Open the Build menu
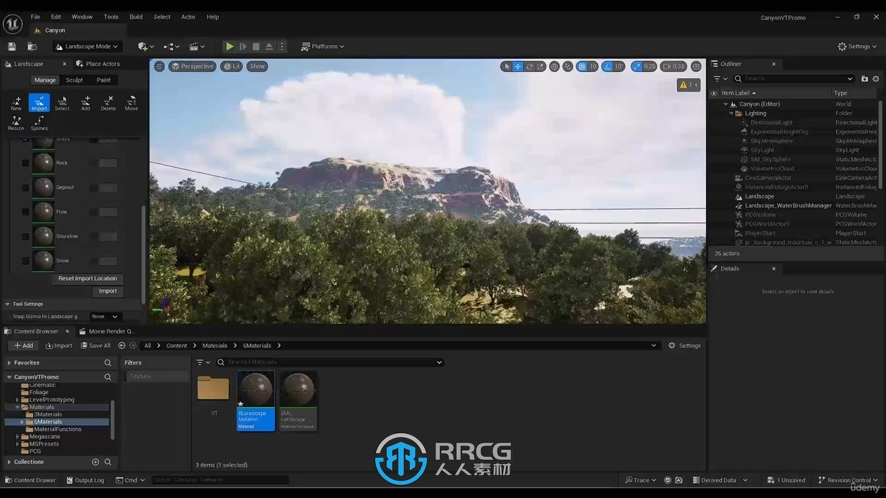 tap(136, 17)
